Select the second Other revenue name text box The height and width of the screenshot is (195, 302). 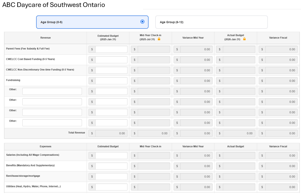pyautogui.click(x=52, y=102)
